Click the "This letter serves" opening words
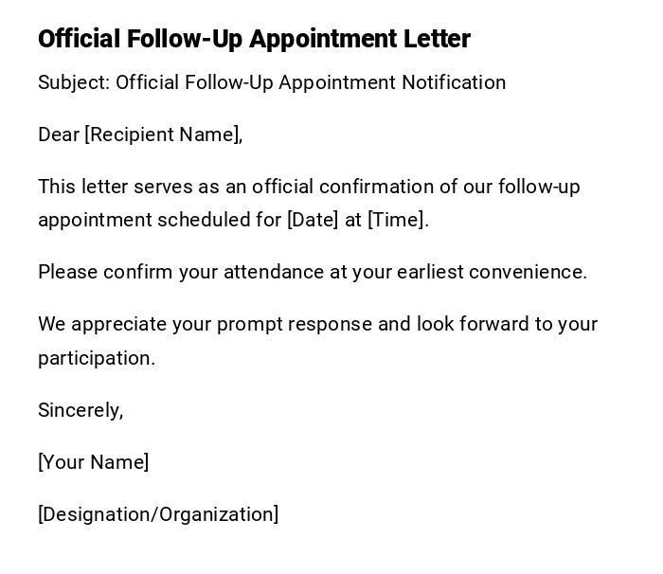 (x=102, y=187)
